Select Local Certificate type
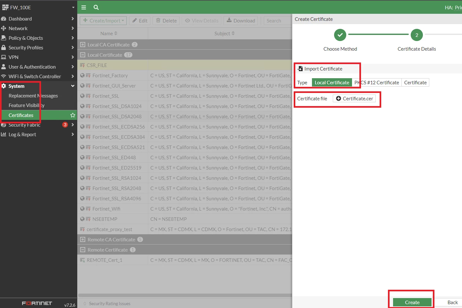This screenshot has height=308, width=462. [332, 82]
